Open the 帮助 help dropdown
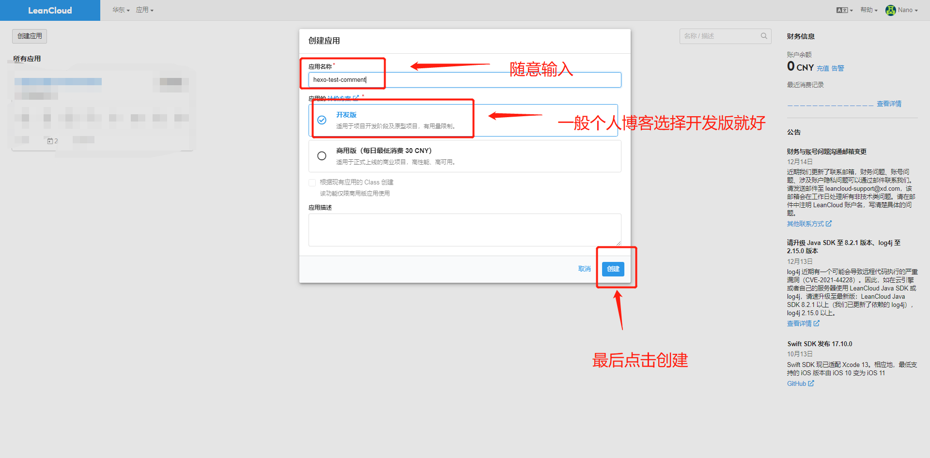This screenshot has width=930, height=458. coord(869,10)
